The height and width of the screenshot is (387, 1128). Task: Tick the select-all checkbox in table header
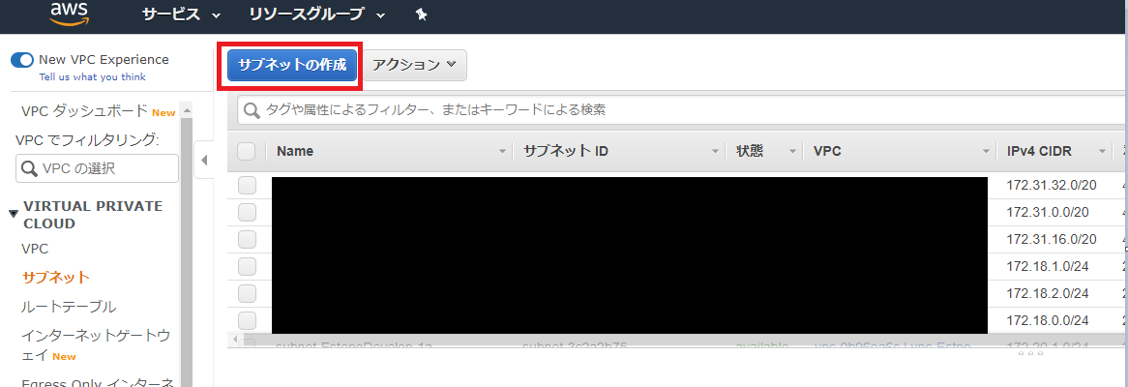(x=247, y=151)
